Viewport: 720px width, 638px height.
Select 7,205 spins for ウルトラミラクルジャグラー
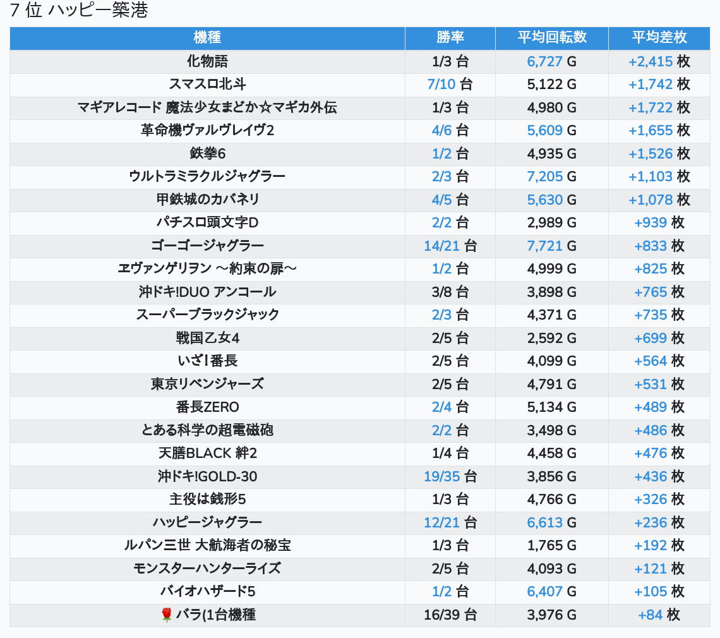[x=544, y=177]
